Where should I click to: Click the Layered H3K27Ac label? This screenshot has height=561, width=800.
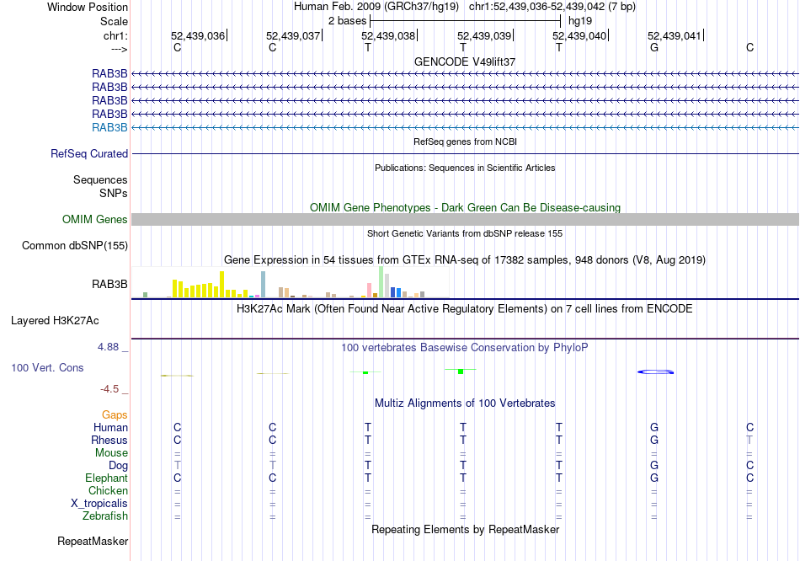coord(55,321)
